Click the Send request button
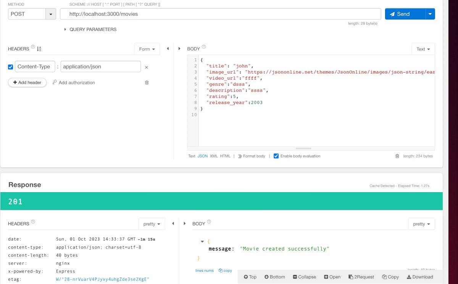The width and height of the screenshot is (458, 284). coord(405,14)
